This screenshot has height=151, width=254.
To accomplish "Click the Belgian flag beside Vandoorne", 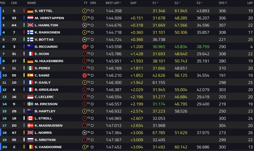I will [x=30, y=147].
